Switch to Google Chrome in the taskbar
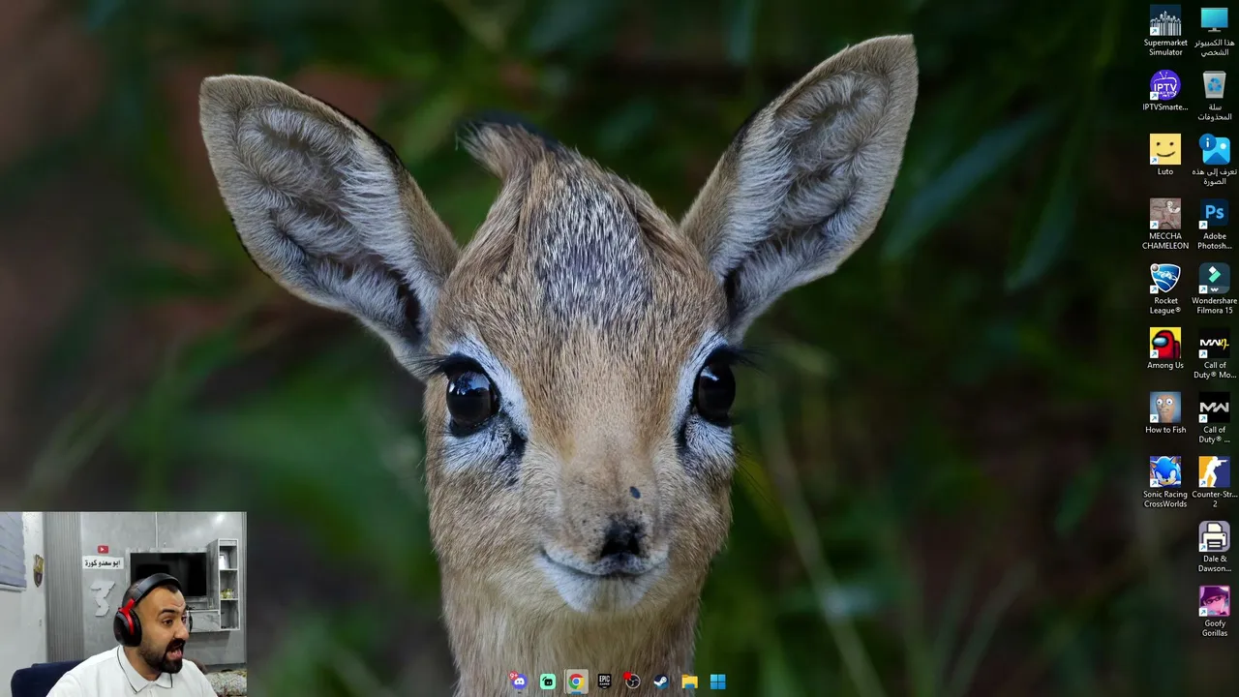 [576, 682]
